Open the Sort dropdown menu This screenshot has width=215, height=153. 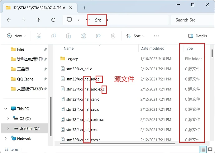pos(135,36)
